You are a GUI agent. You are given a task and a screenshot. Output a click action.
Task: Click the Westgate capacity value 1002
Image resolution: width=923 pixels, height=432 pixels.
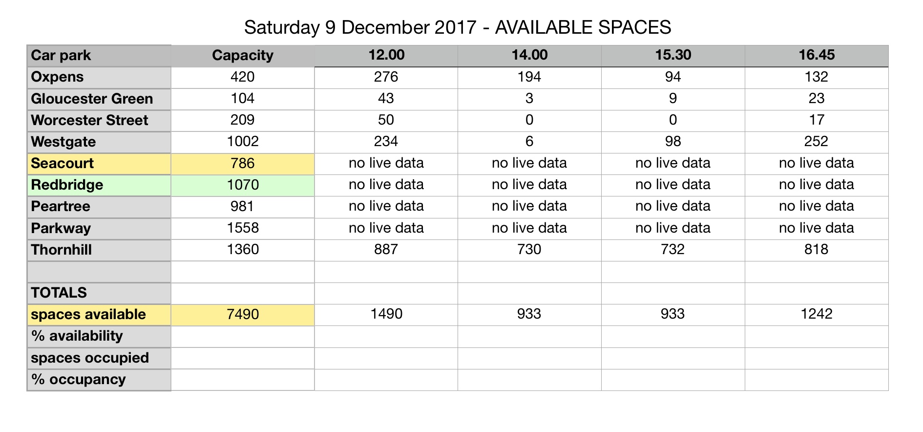[x=242, y=142]
